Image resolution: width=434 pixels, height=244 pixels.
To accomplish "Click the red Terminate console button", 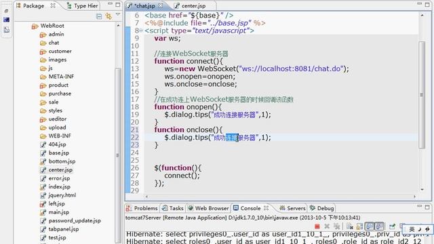I will pyautogui.click(x=317, y=226).
